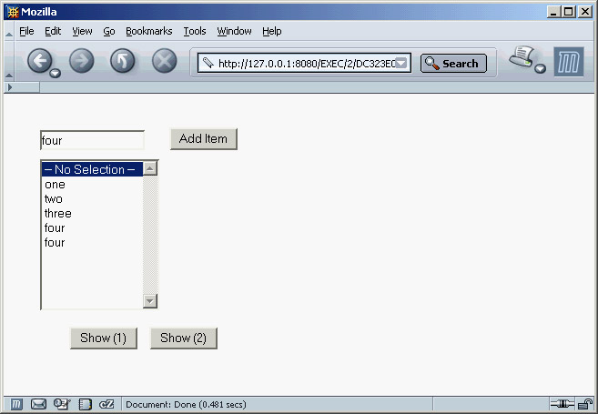Open the Tools menu
The width and height of the screenshot is (598, 414).
[194, 31]
